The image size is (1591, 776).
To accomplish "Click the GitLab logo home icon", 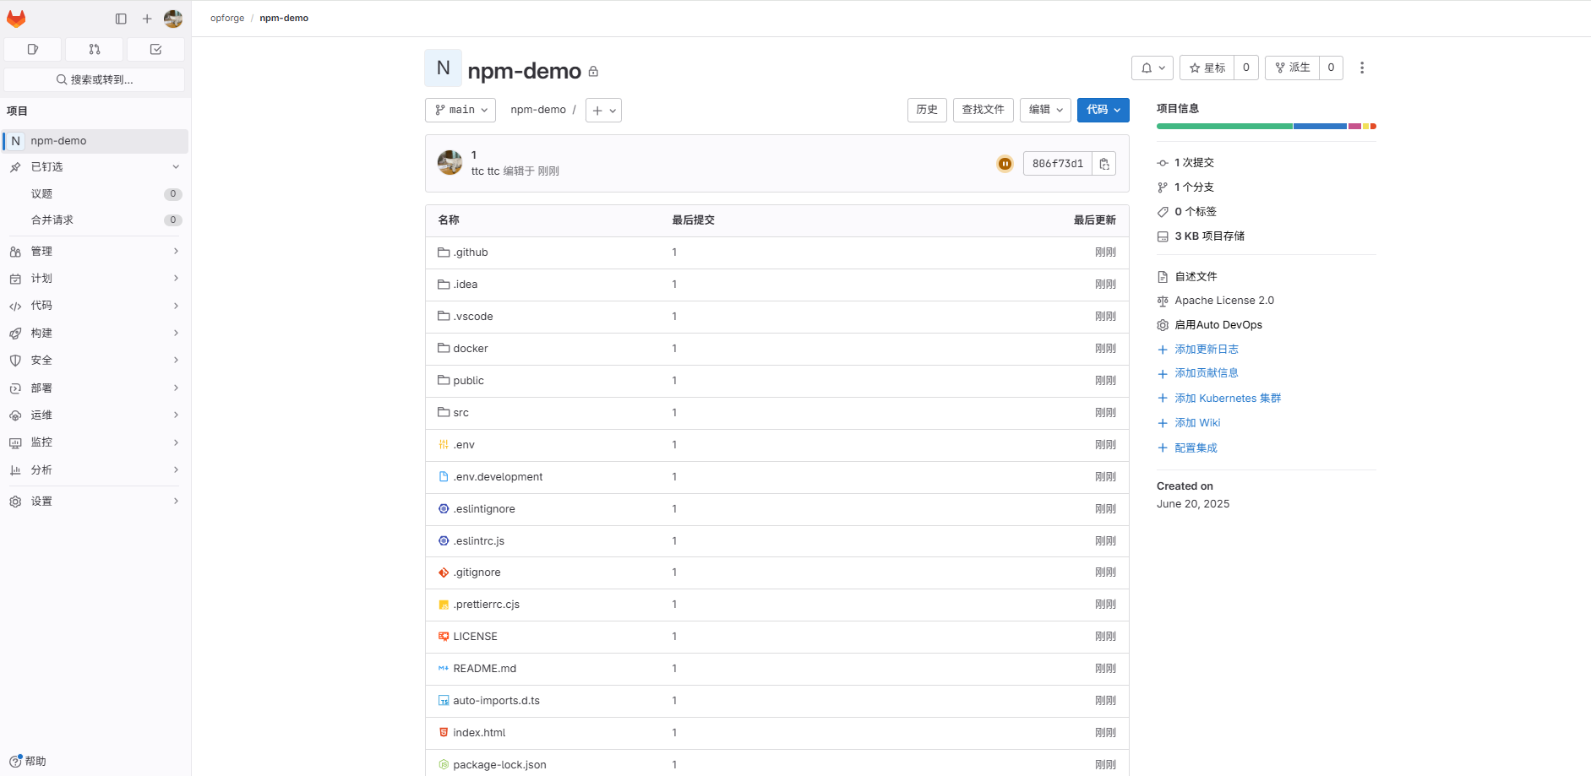I will tap(16, 19).
